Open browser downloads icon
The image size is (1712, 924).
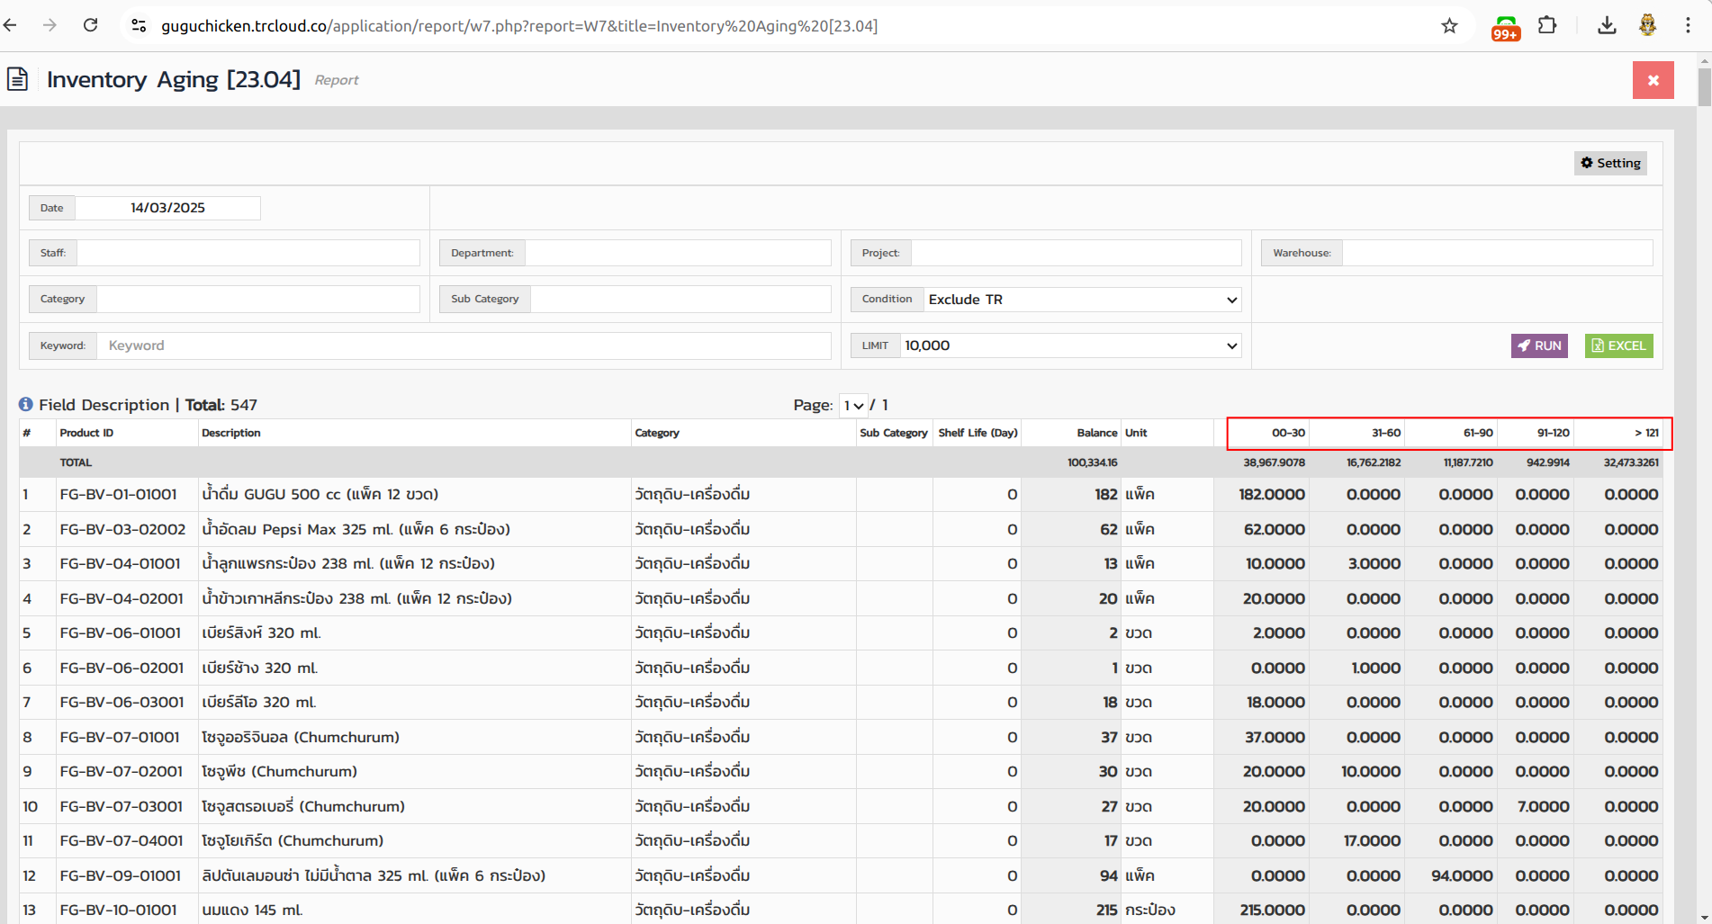1607,25
